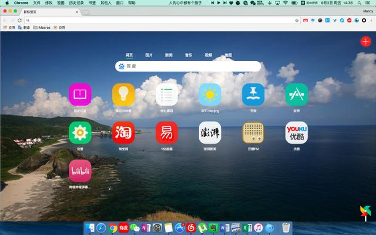Screen dimensions: 376x235
Task: Focus the Chrome address bar
Action: pyautogui.click(x=160, y=21)
